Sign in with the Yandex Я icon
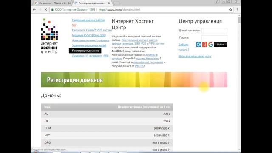The width and height of the screenshot is (272, 153). coord(204,45)
